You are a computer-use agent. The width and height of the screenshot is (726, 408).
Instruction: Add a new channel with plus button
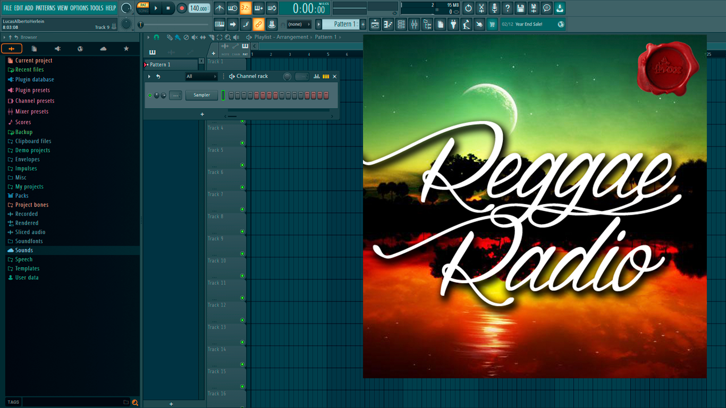202,114
